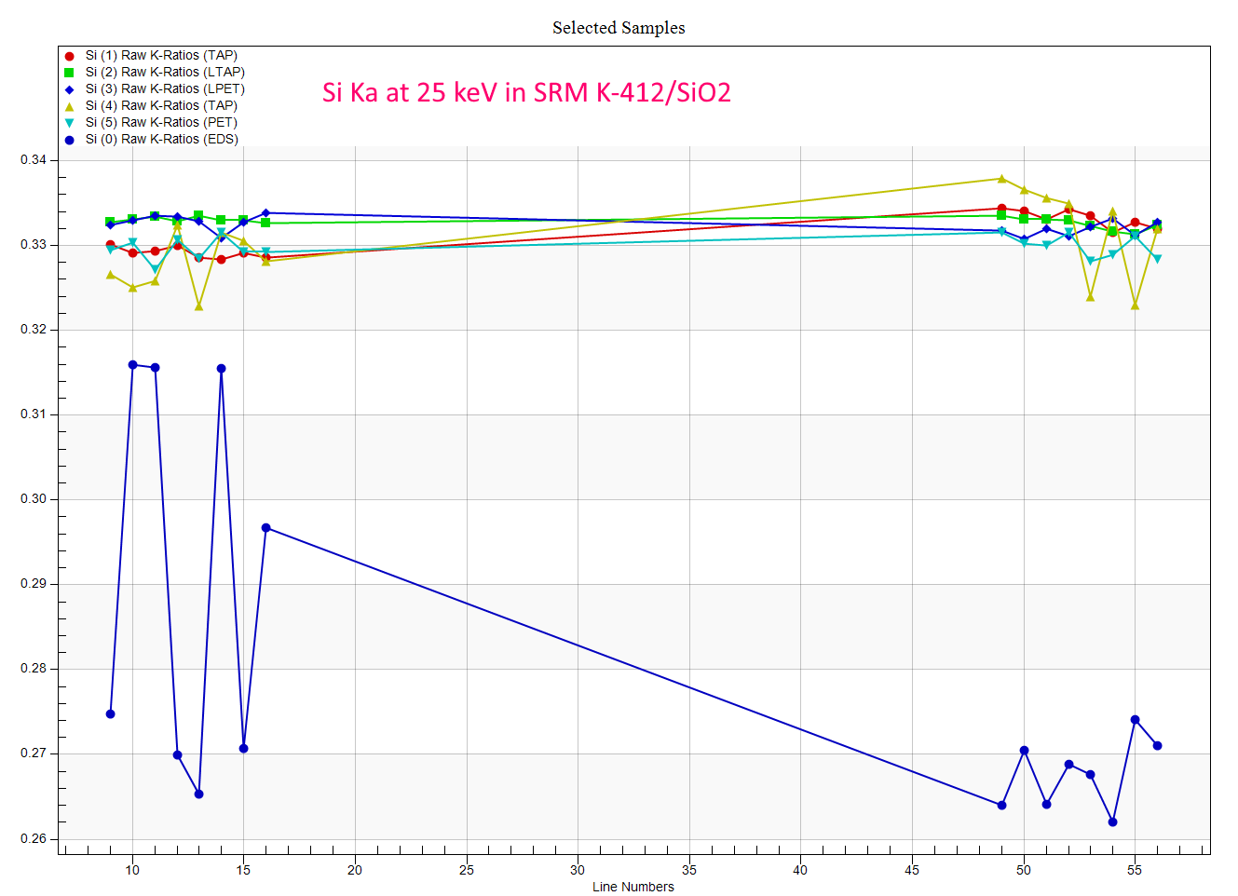Click the yellow triangle marker for Si (4) TAP
This screenshot has width=1238, height=896.
pos(69,106)
